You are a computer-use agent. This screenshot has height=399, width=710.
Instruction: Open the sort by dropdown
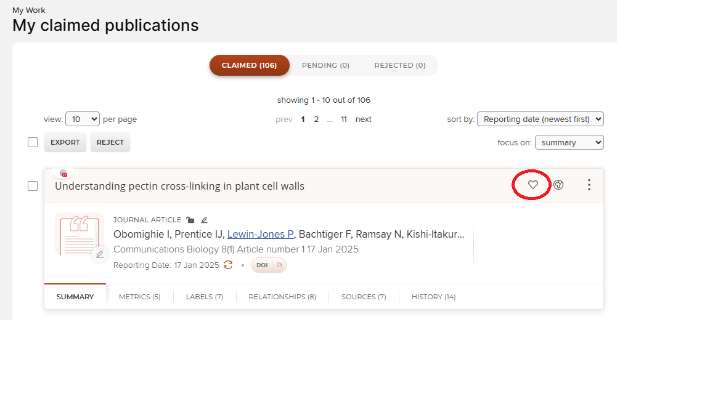[540, 119]
